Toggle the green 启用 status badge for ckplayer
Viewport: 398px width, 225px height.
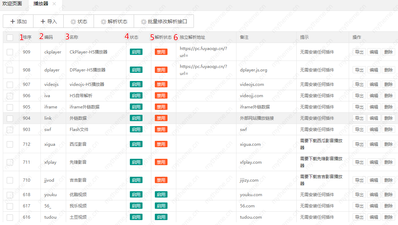pyautogui.click(x=136, y=52)
